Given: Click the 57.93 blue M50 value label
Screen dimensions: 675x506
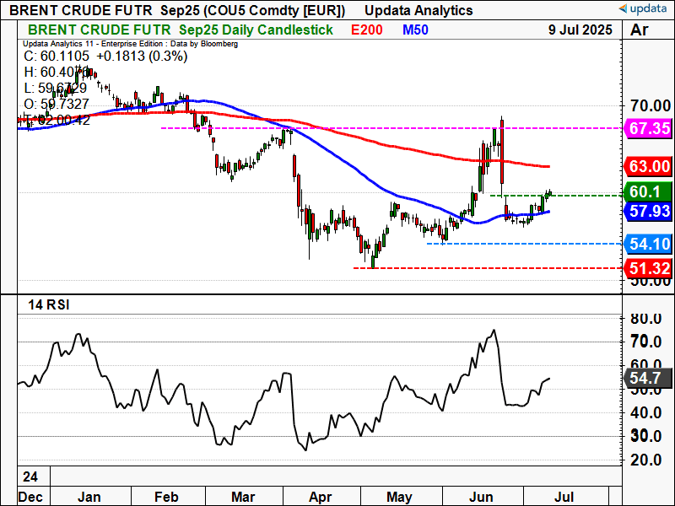Looking at the screenshot, I should coord(647,212).
